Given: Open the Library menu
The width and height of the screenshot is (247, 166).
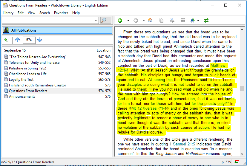Looking at the screenshot, I should [8, 13].
